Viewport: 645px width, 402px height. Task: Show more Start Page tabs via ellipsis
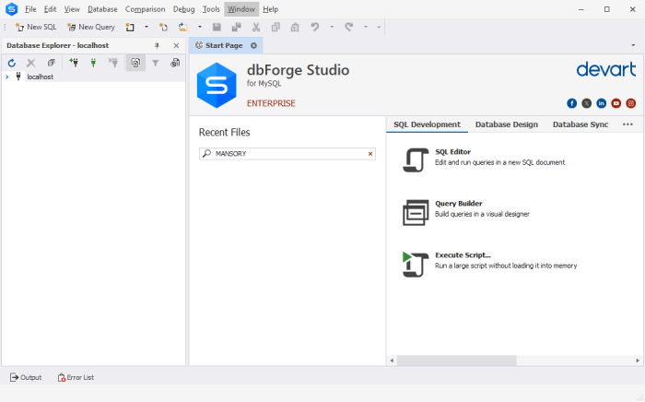pos(627,124)
